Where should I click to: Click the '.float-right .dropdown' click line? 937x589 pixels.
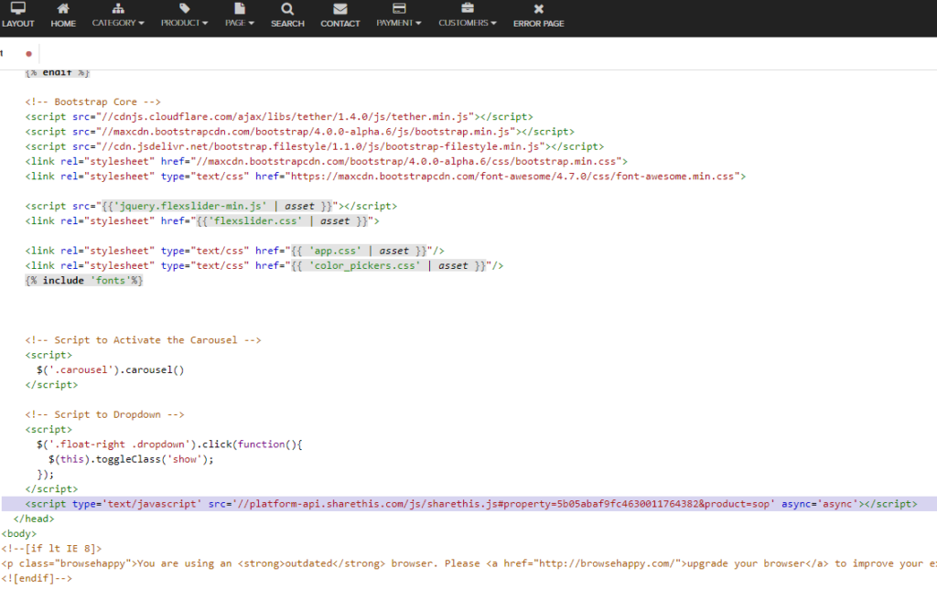coord(169,444)
